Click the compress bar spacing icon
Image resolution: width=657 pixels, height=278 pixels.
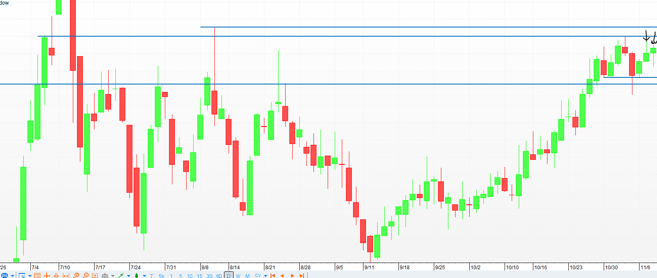coord(56,276)
